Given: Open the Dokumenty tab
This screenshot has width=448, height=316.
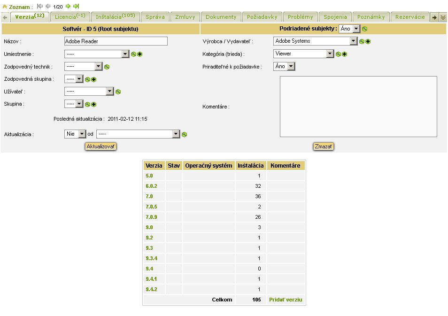Looking at the screenshot, I should click(221, 17).
